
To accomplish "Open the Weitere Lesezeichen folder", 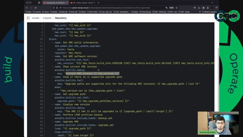I will pyautogui.click(x=210, y=12).
